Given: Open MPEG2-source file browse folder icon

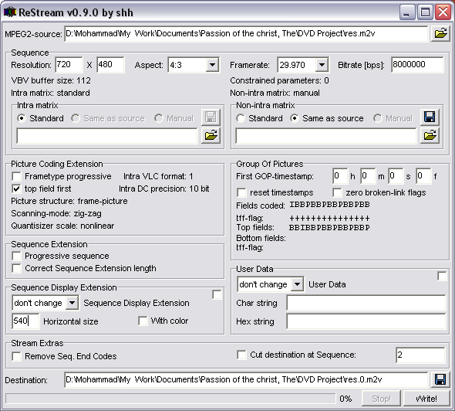Looking at the screenshot, I should (440, 33).
